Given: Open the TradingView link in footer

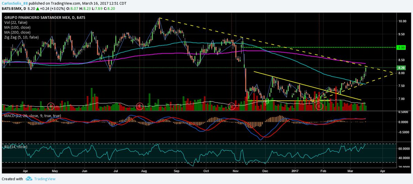Looking at the screenshot, I should [45, 179].
